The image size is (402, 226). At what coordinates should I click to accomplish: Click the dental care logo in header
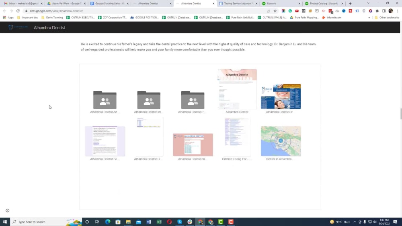coord(18,27)
